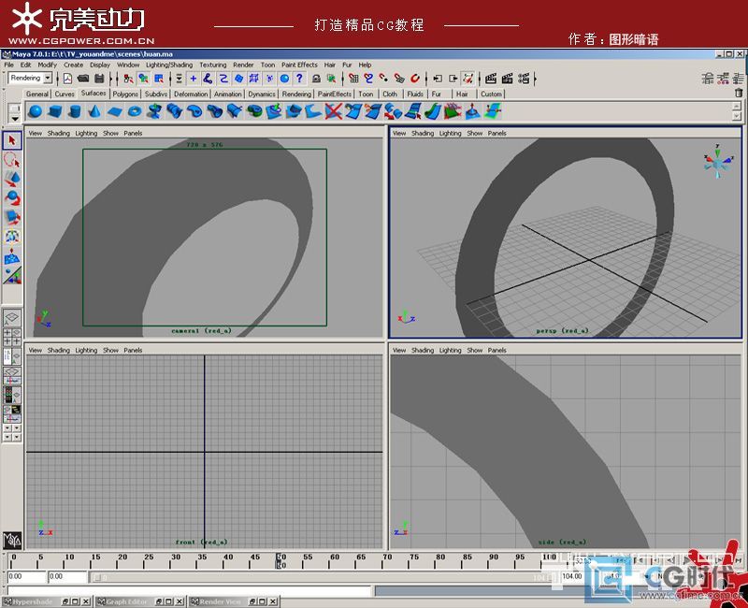The width and height of the screenshot is (748, 608).
Task: Choose the Move tool in toolbox
Action: [x=12, y=179]
